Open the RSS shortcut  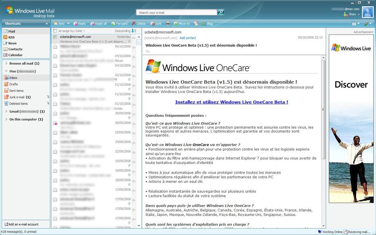point(26,37)
